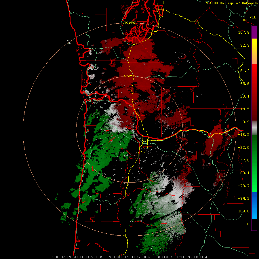Select the 45.6 legend value
This screenshot has width=259, height=259.
click(x=245, y=83)
